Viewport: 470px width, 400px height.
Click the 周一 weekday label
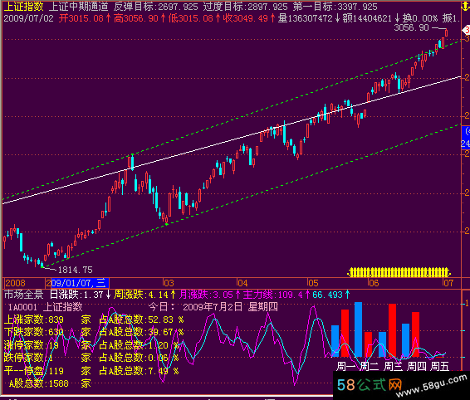345,366
